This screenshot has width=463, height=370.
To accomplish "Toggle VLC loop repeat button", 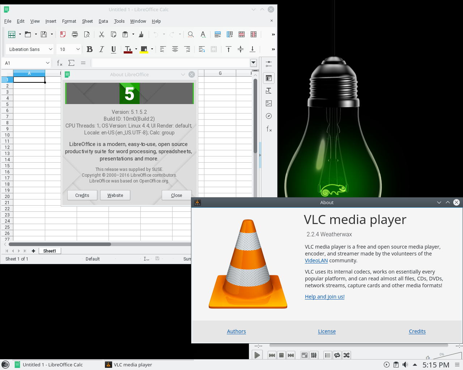I will coord(337,355).
